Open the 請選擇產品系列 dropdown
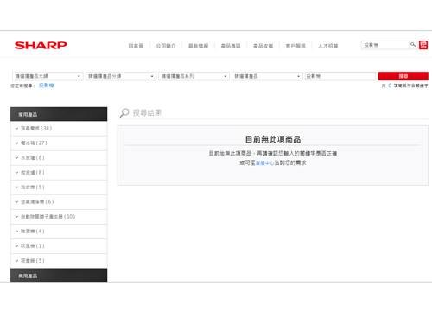432x324 pixels. [194, 76]
